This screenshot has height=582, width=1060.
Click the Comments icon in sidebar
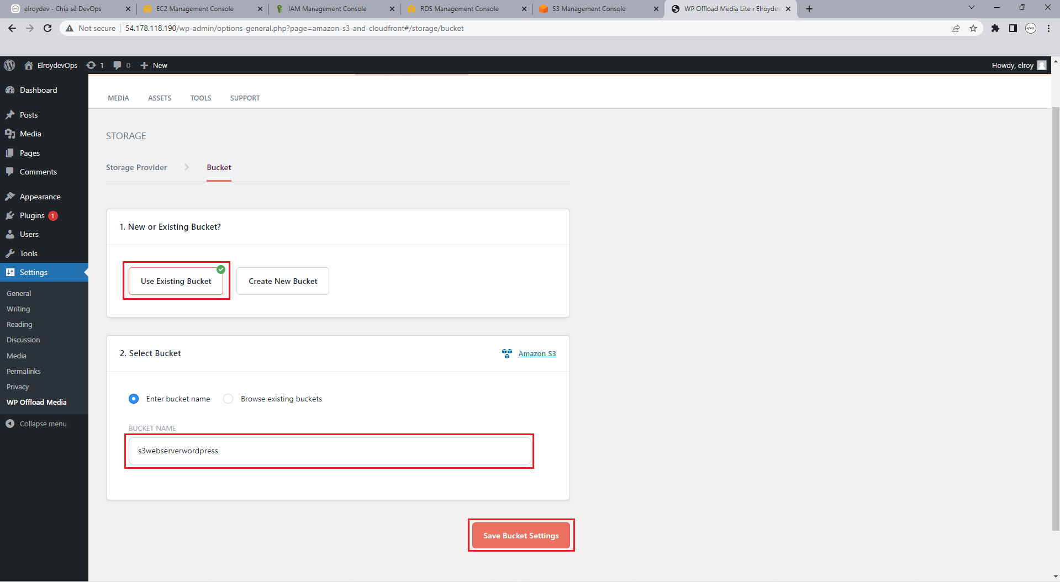10,172
